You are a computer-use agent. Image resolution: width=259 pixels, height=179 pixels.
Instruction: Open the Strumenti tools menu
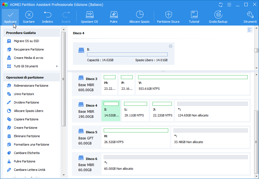pos(250,17)
